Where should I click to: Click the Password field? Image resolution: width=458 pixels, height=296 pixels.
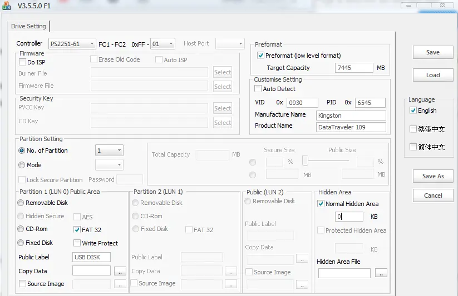[x=130, y=179]
